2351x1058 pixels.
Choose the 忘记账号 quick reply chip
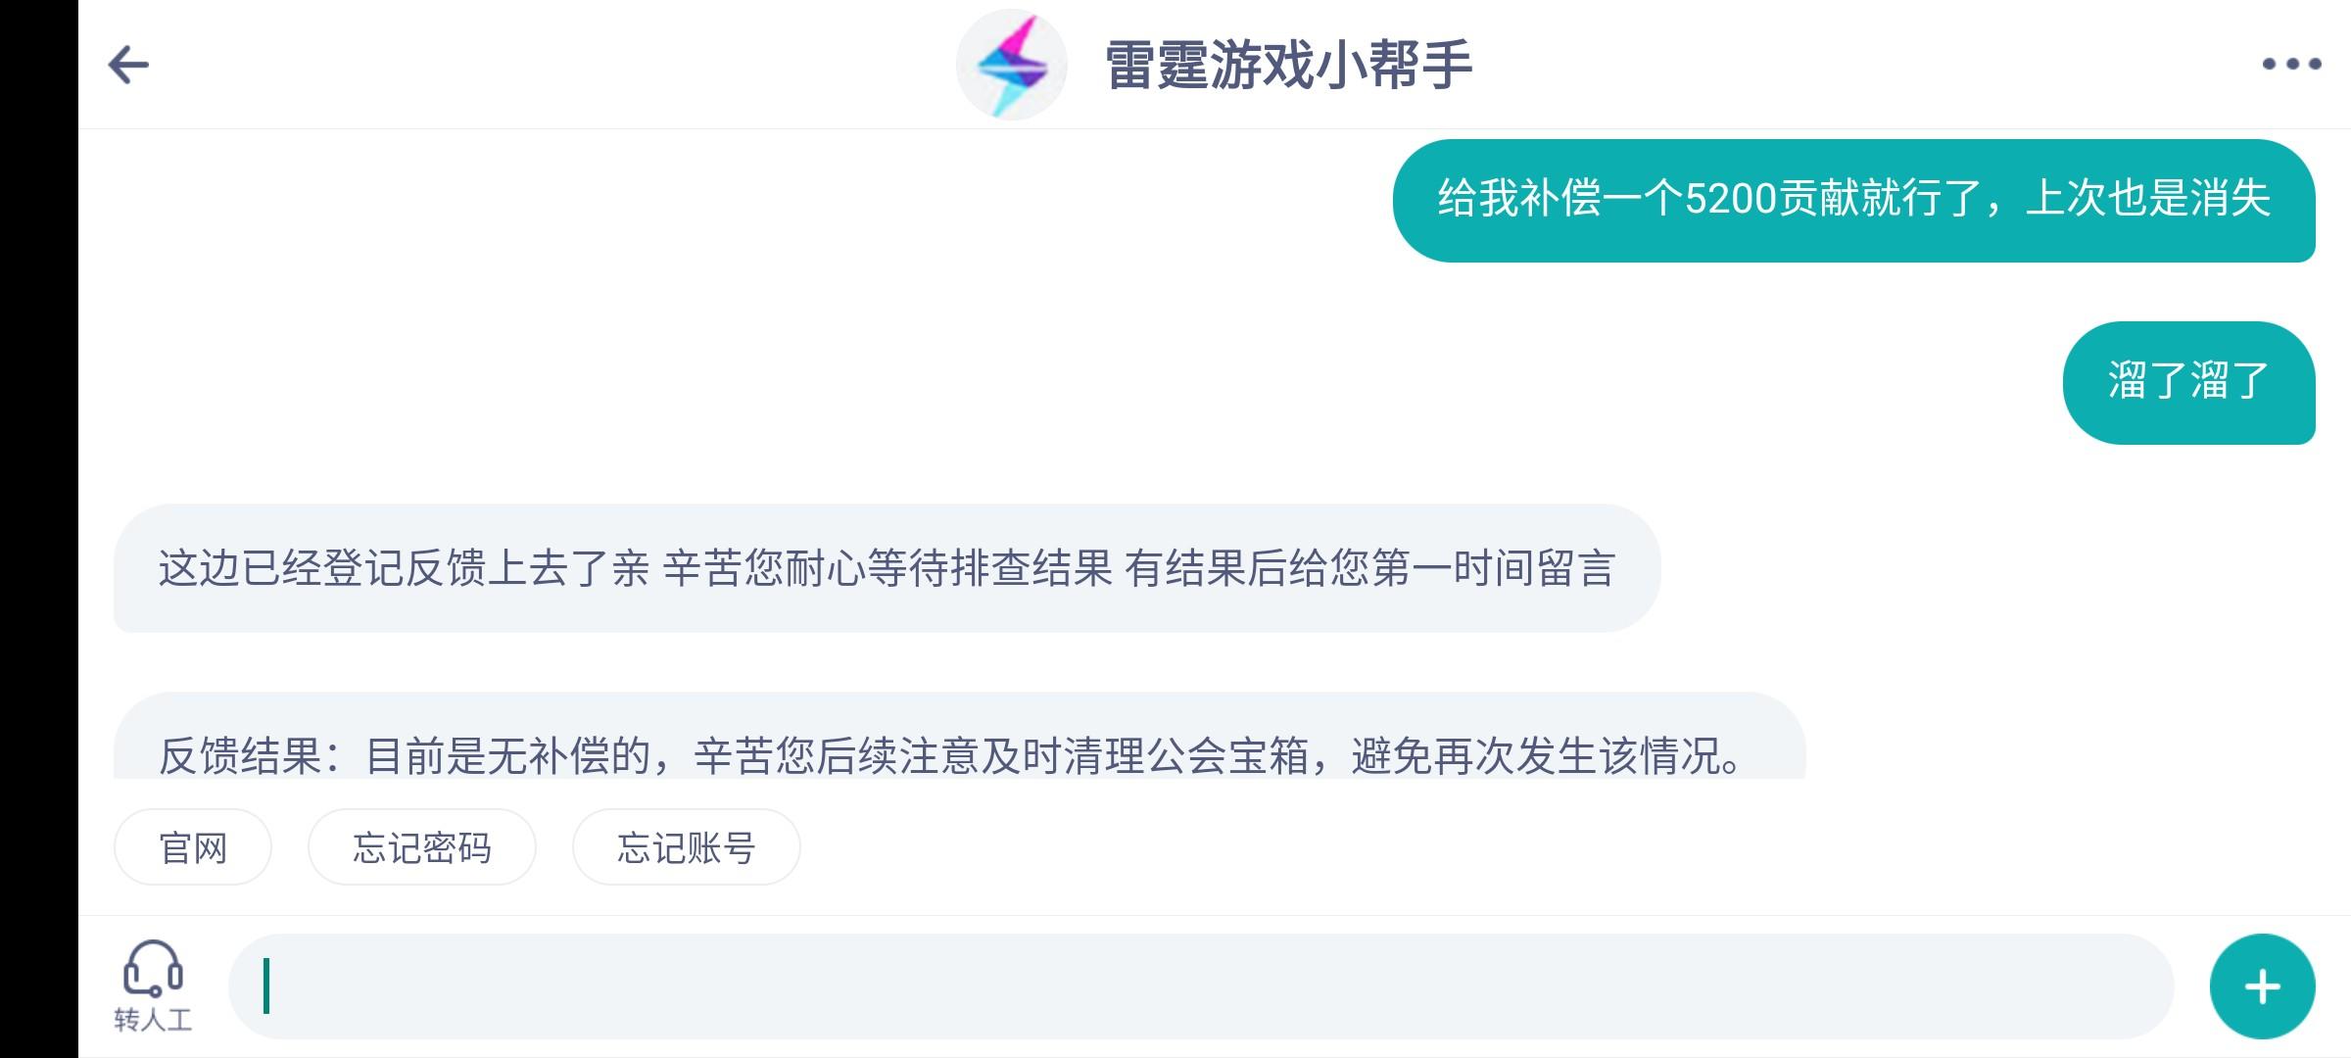(686, 847)
